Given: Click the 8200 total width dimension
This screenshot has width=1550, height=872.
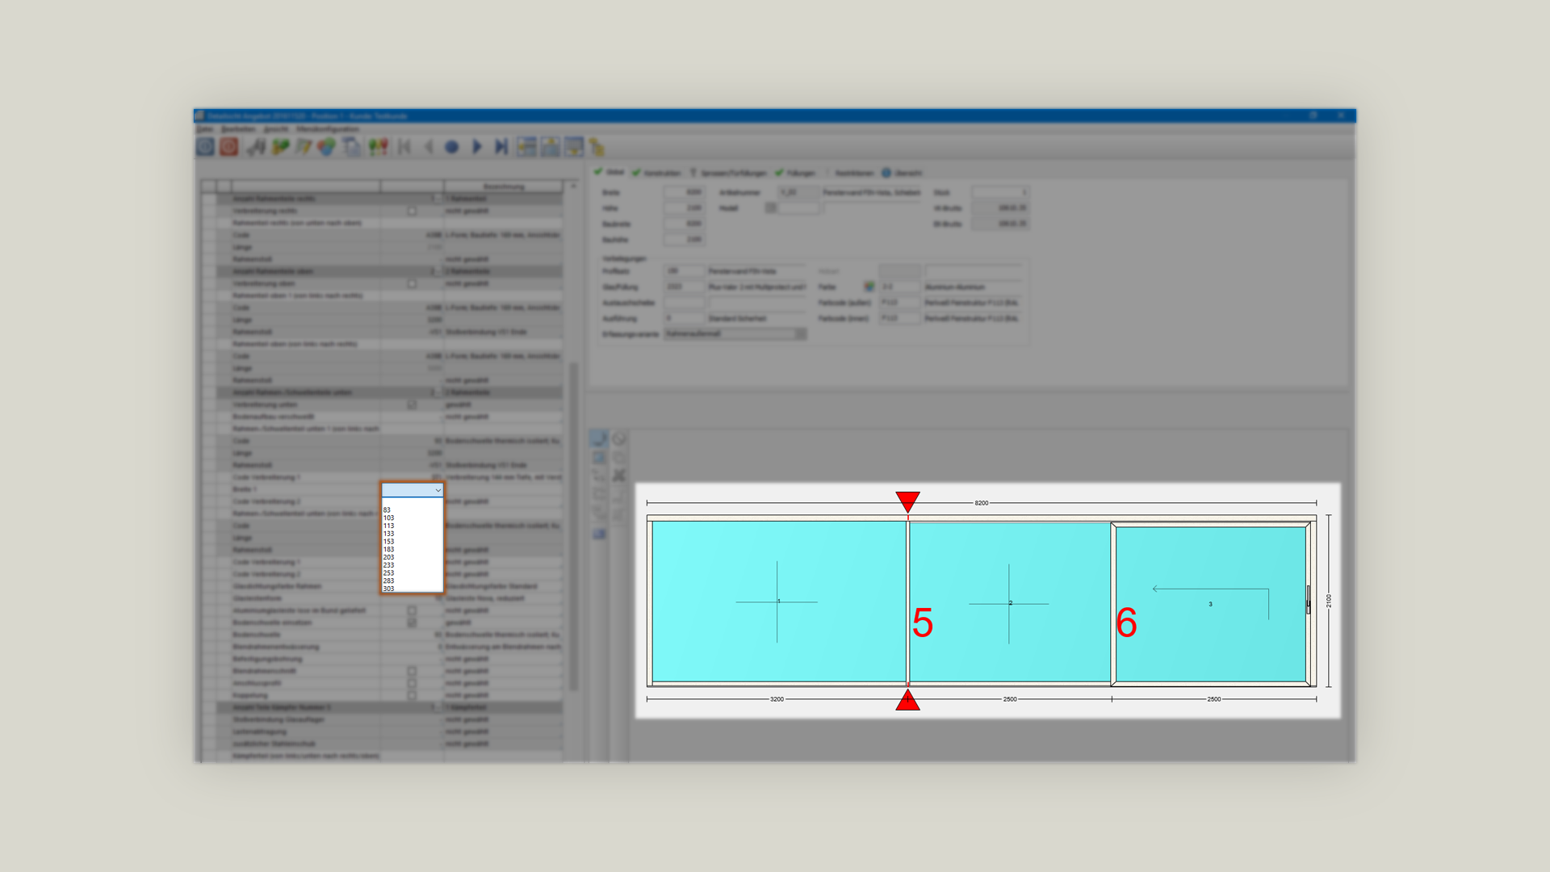Looking at the screenshot, I should coord(981,503).
